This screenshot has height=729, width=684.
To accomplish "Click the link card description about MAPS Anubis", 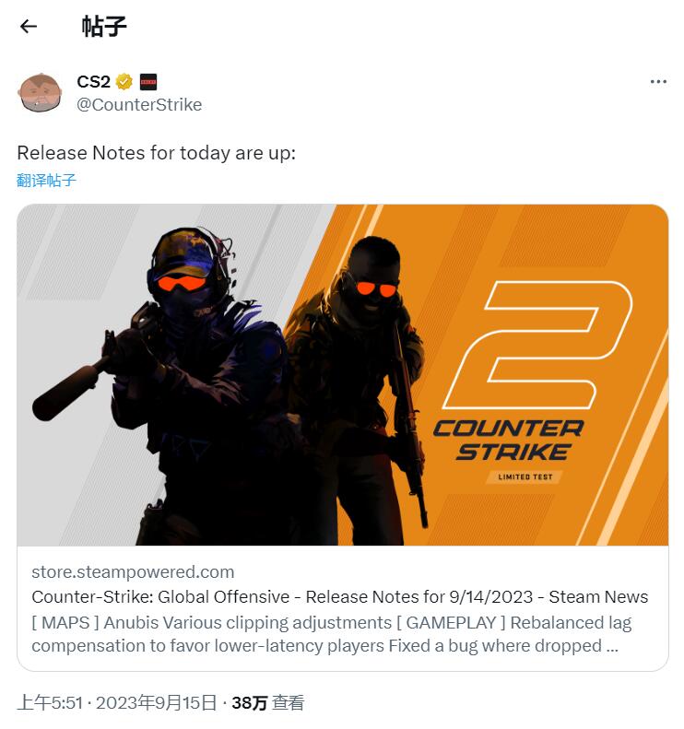I will point(332,634).
